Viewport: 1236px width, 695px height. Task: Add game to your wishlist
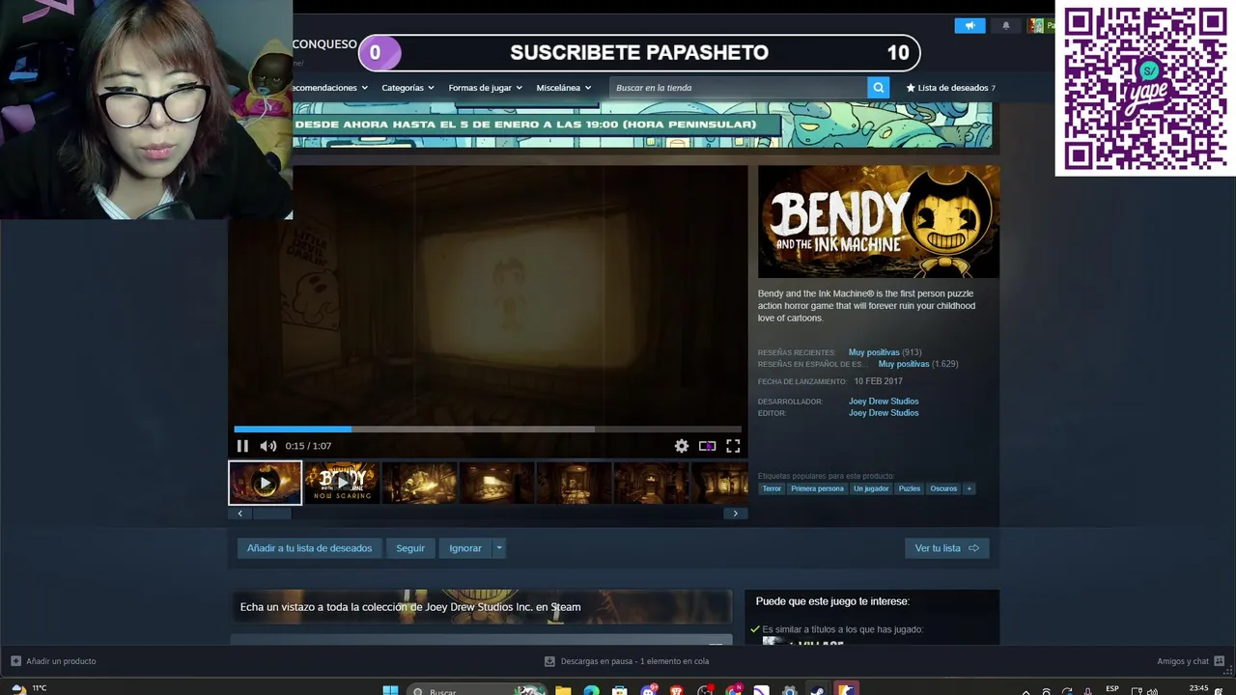pos(309,548)
